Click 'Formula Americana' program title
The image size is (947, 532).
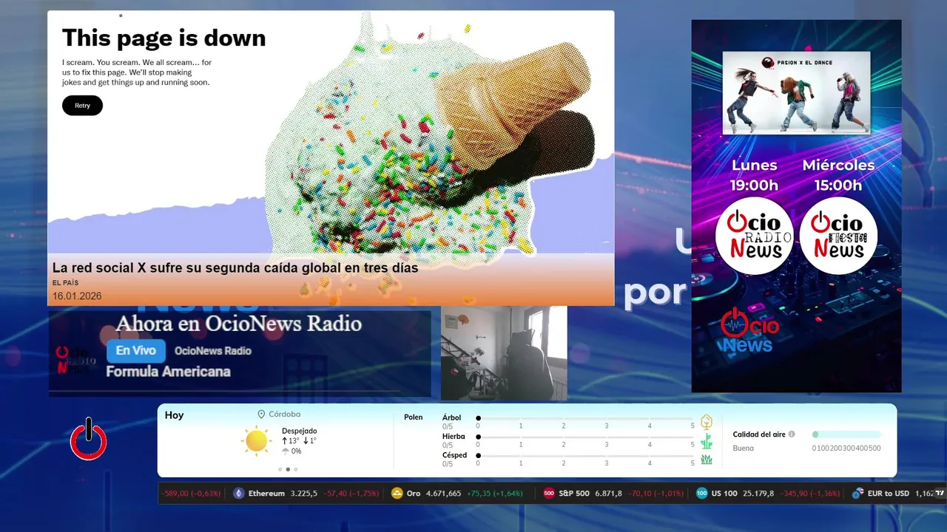(168, 372)
